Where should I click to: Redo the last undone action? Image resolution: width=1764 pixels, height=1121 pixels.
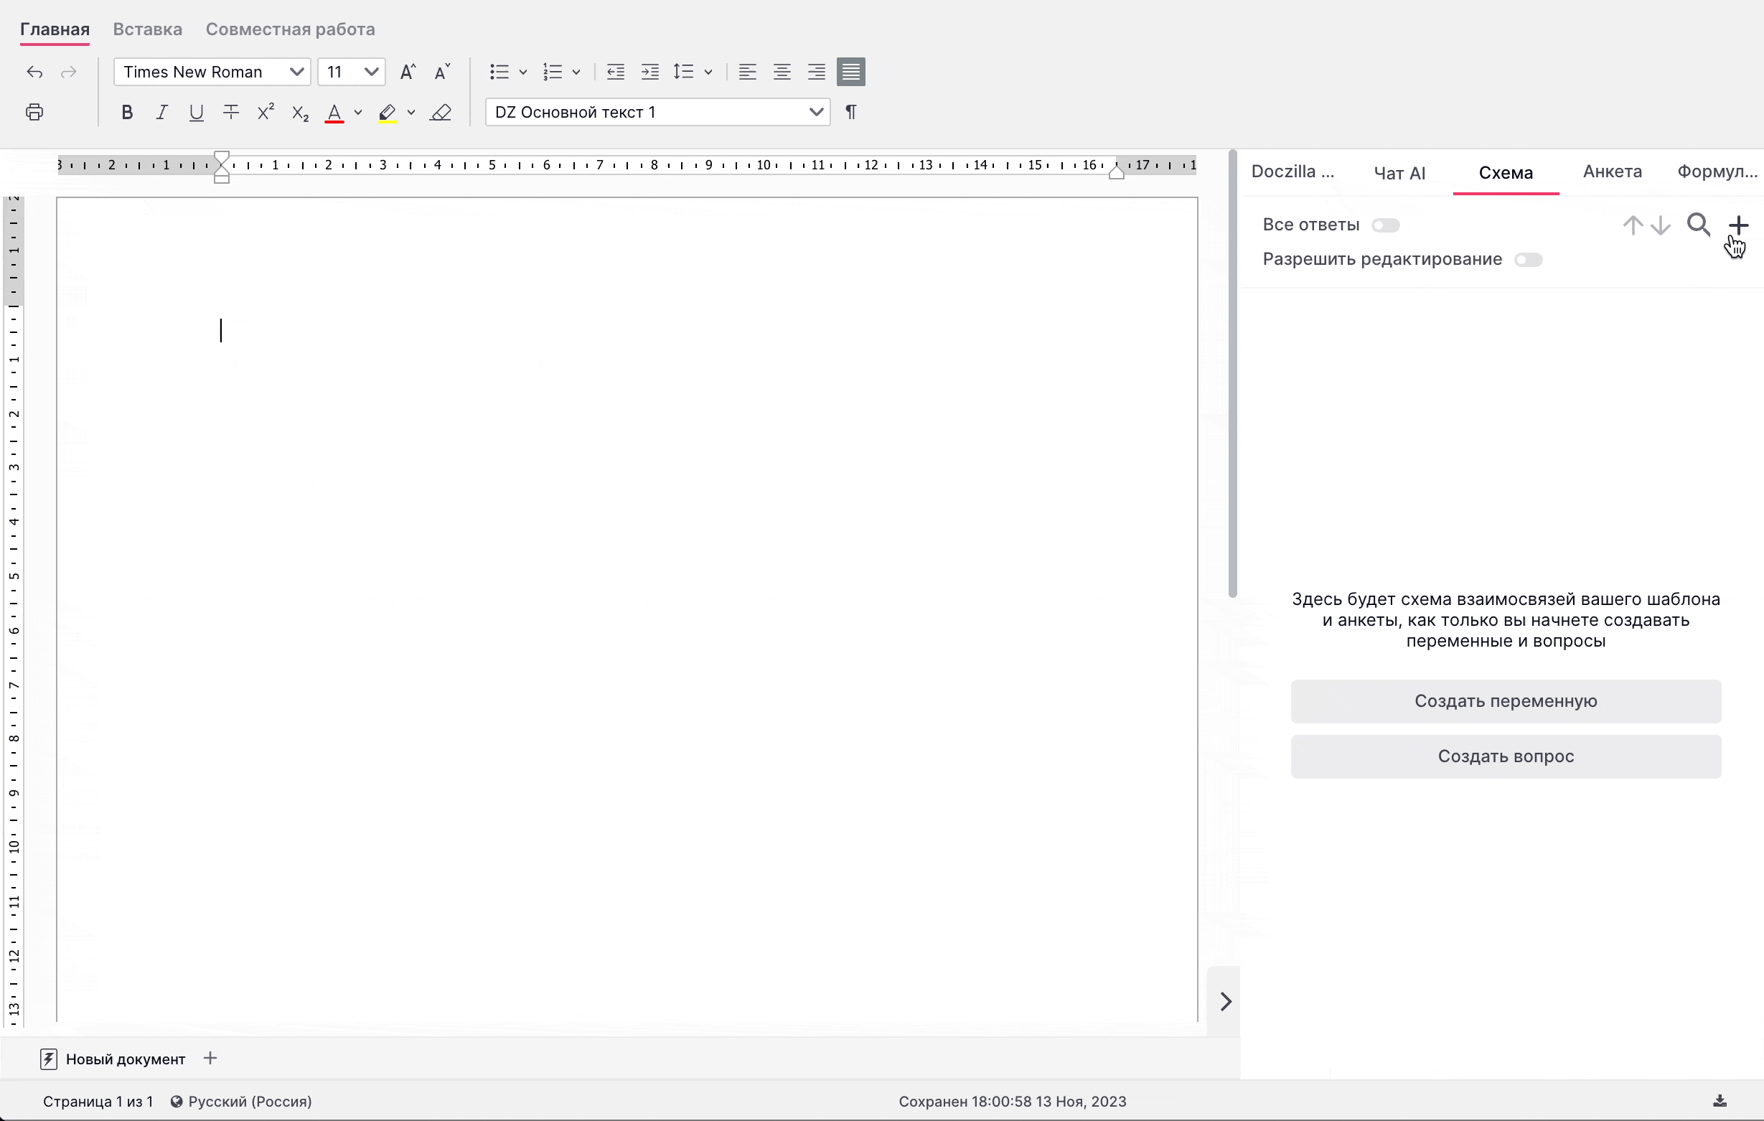click(69, 72)
